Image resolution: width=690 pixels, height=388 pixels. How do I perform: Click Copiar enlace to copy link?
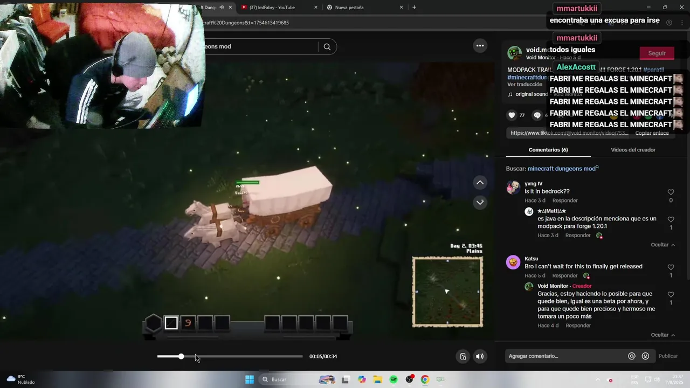tap(652, 133)
